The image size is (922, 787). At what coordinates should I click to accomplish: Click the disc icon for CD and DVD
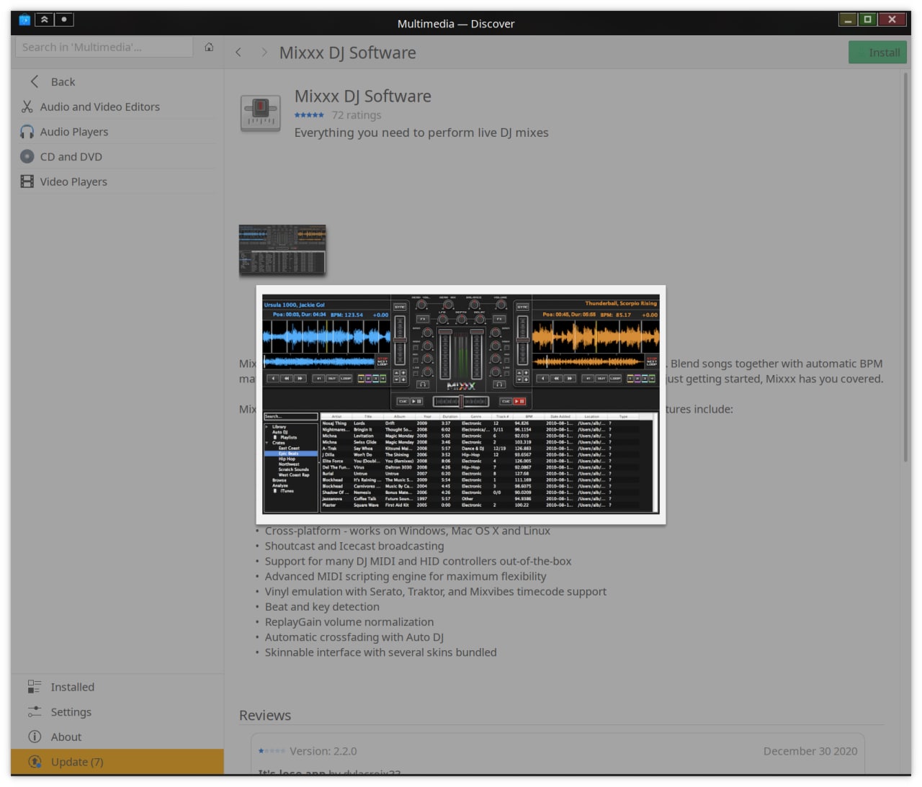tap(27, 156)
